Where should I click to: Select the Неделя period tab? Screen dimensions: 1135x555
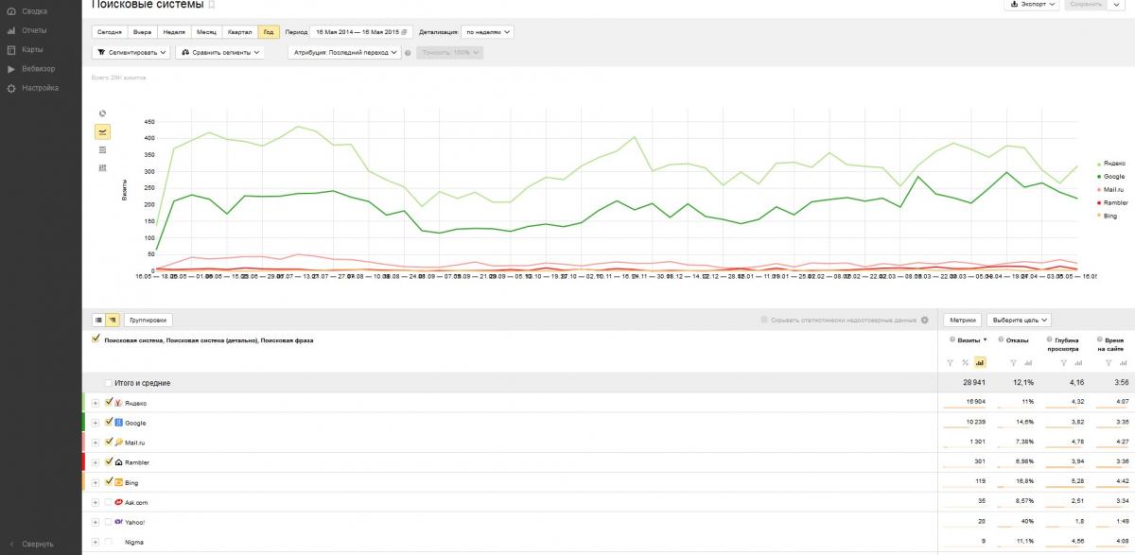[174, 31]
